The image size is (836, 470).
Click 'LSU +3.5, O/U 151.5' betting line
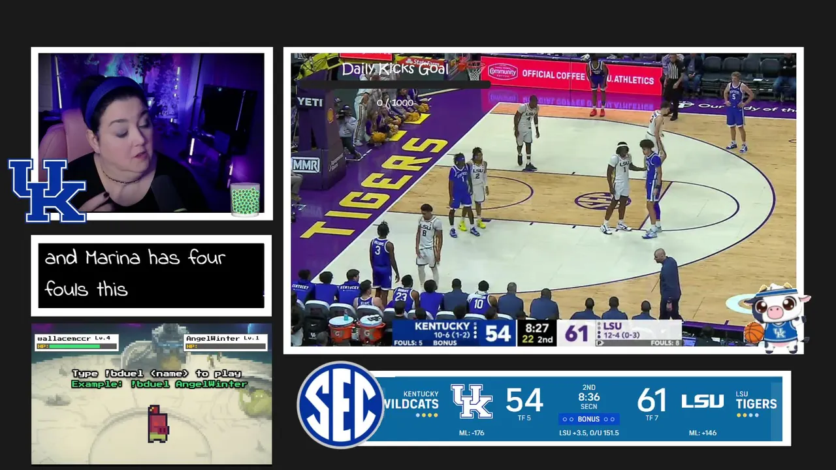point(588,433)
